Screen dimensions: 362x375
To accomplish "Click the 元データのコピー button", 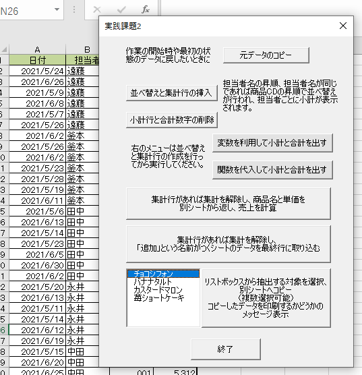I will [x=266, y=55].
